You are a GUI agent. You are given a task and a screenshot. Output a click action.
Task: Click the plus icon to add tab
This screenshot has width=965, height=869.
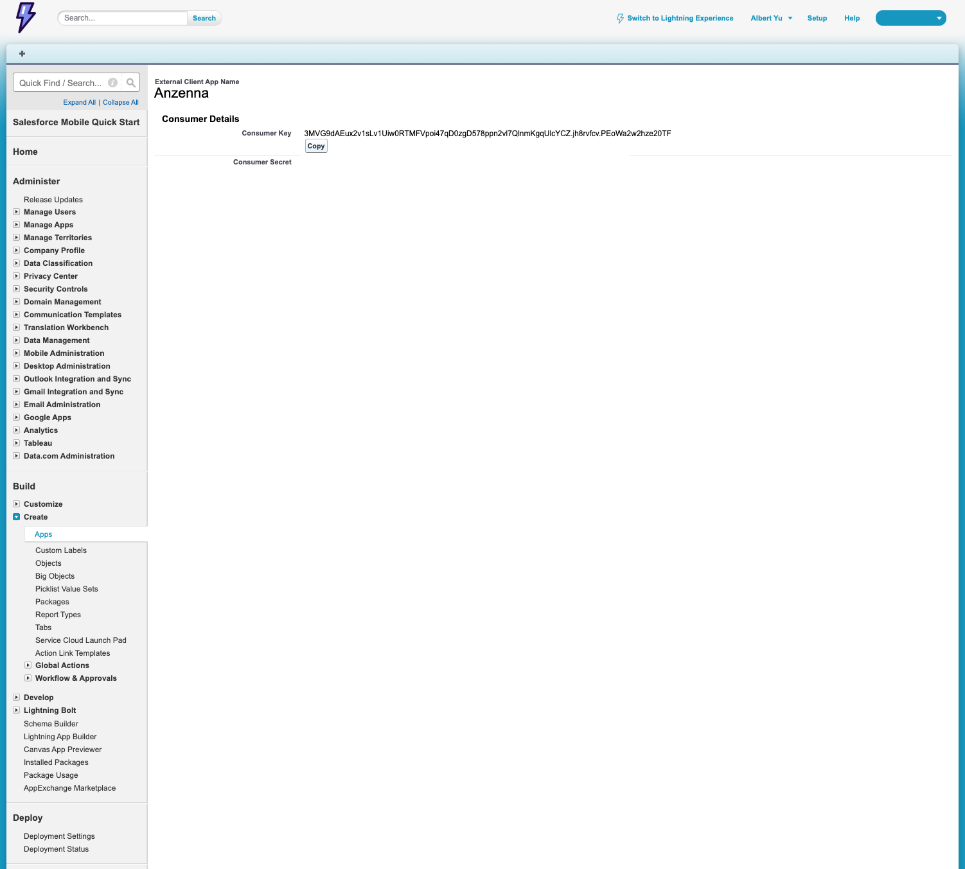point(22,54)
